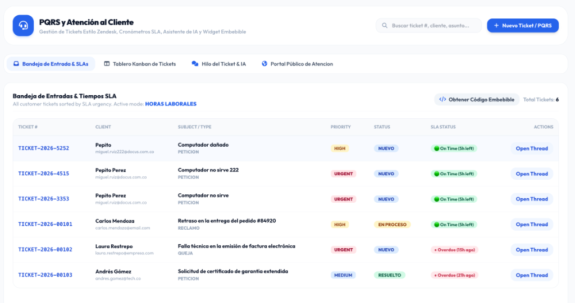Click PRIORITY column header

341,127
